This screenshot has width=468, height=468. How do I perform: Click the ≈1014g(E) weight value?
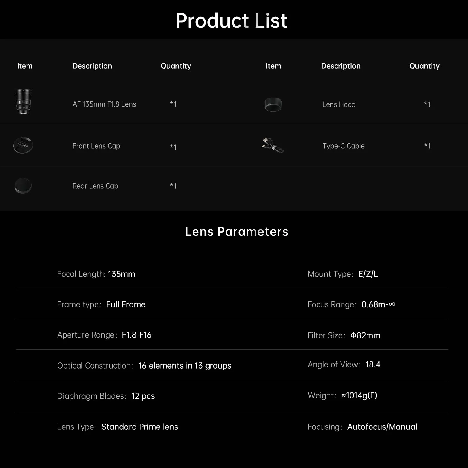pos(359,395)
